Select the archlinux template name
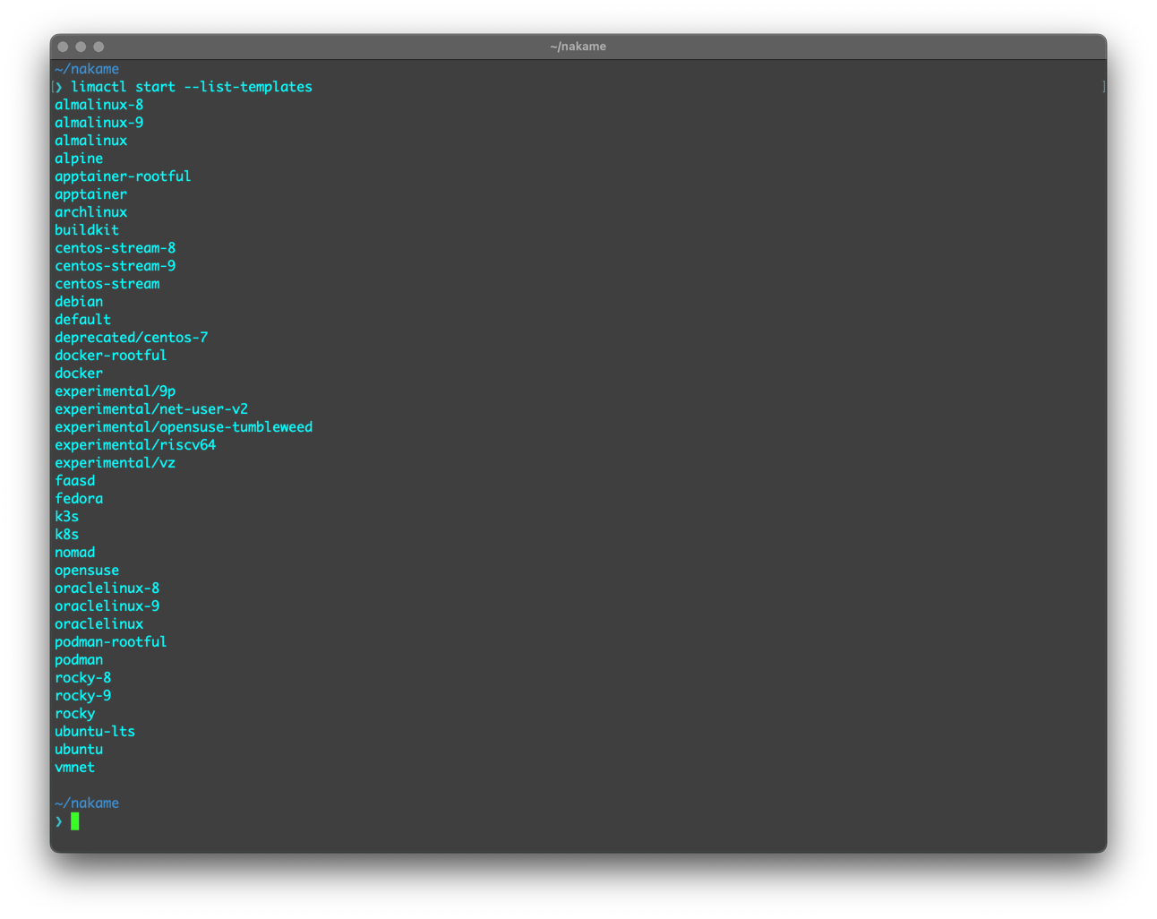The image size is (1157, 919). point(90,212)
